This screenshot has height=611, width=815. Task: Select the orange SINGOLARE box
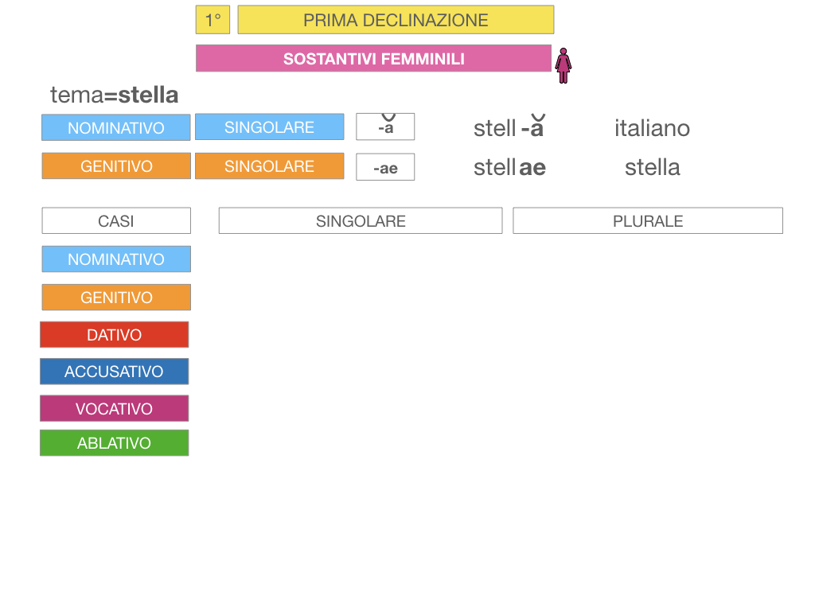(x=269, y=166)
